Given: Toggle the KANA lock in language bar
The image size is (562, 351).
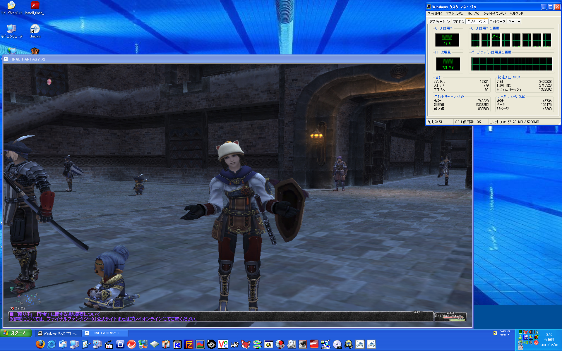Looking at the screenshot, I should pyautogui.click(x=503, y=335).
